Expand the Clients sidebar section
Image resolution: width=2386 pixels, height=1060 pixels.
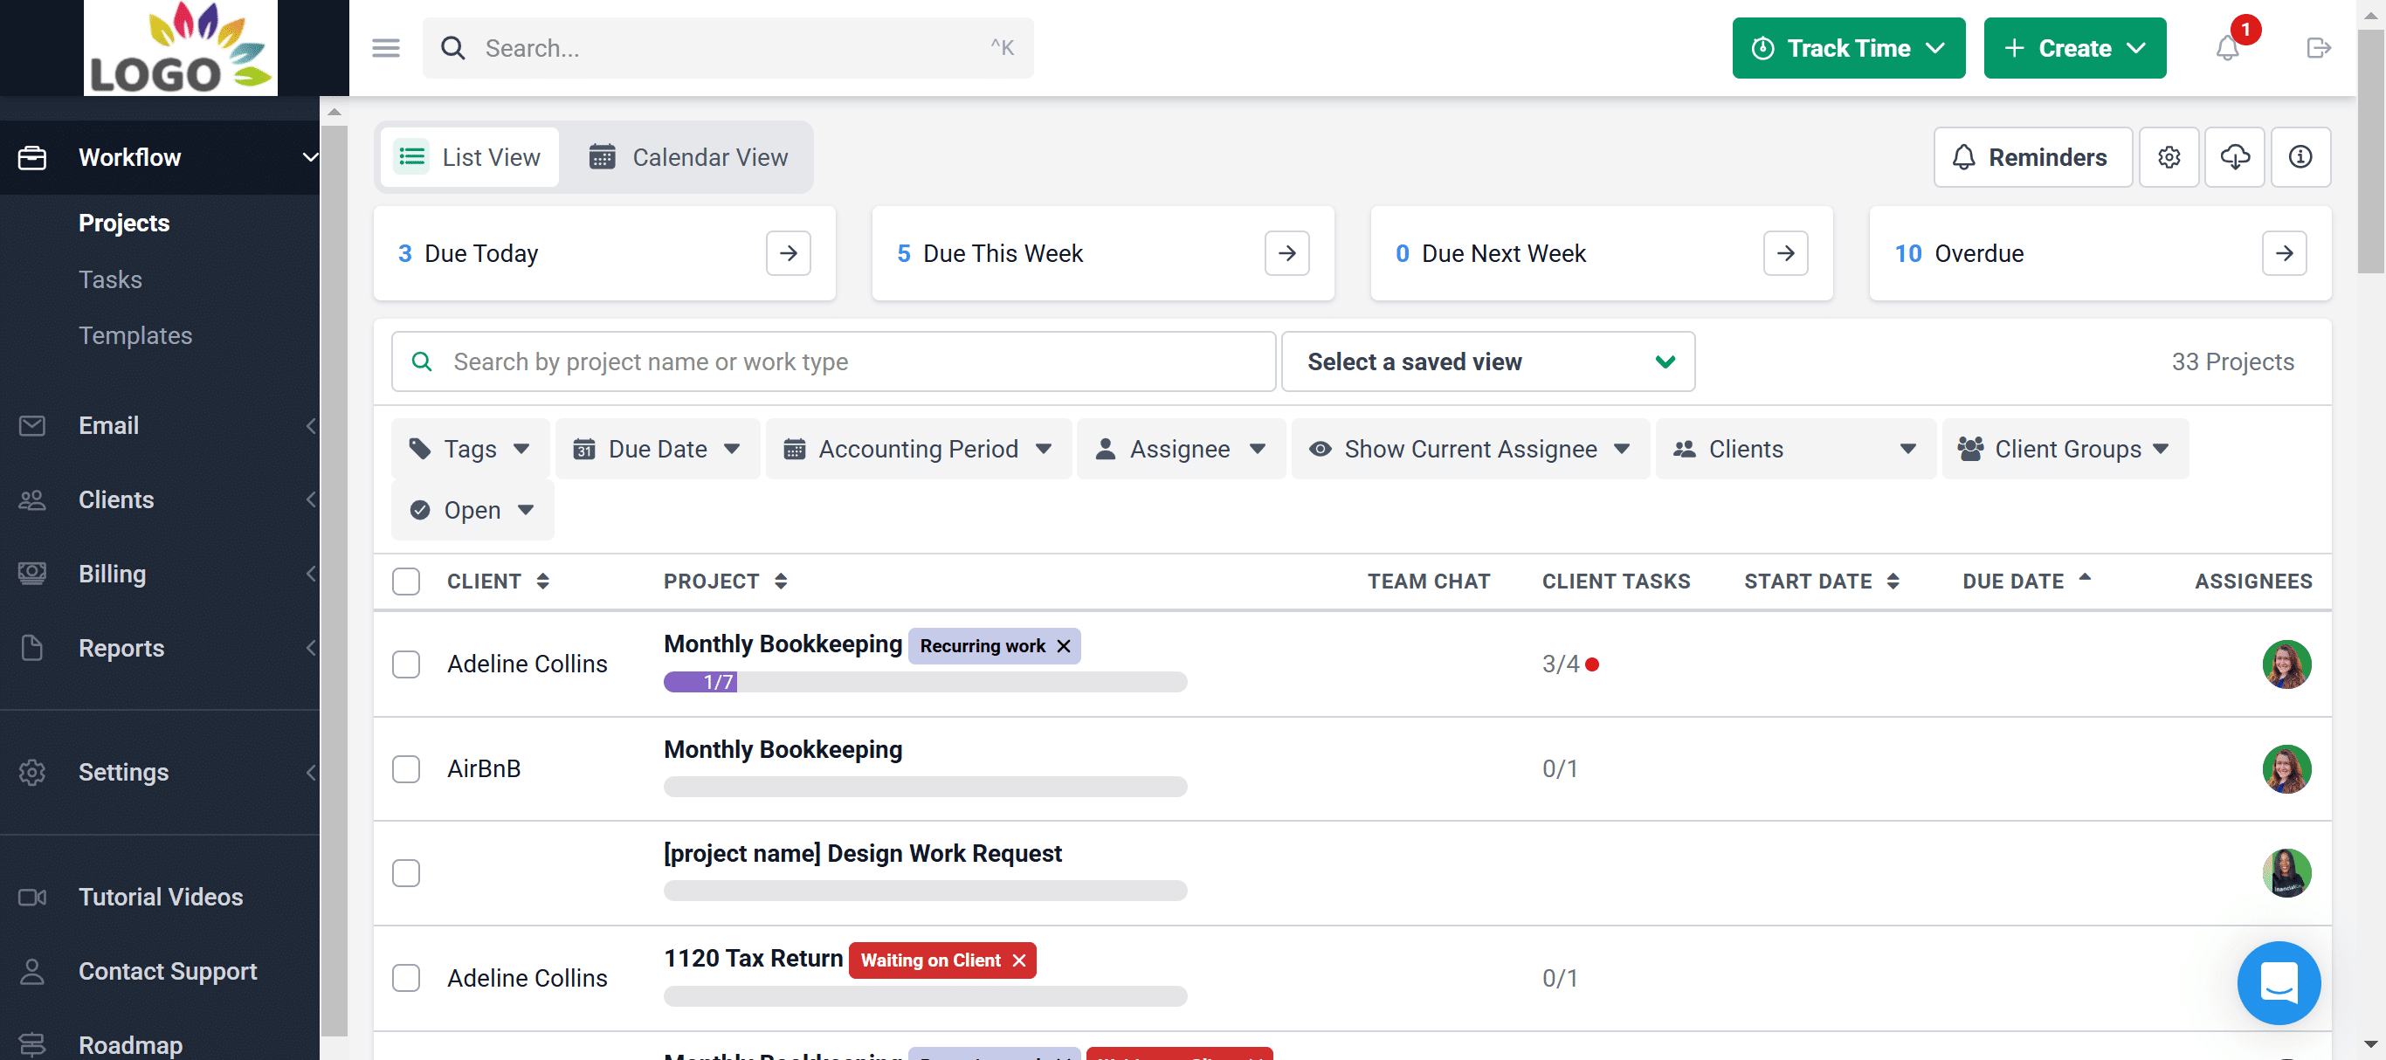tap(159, 500)
